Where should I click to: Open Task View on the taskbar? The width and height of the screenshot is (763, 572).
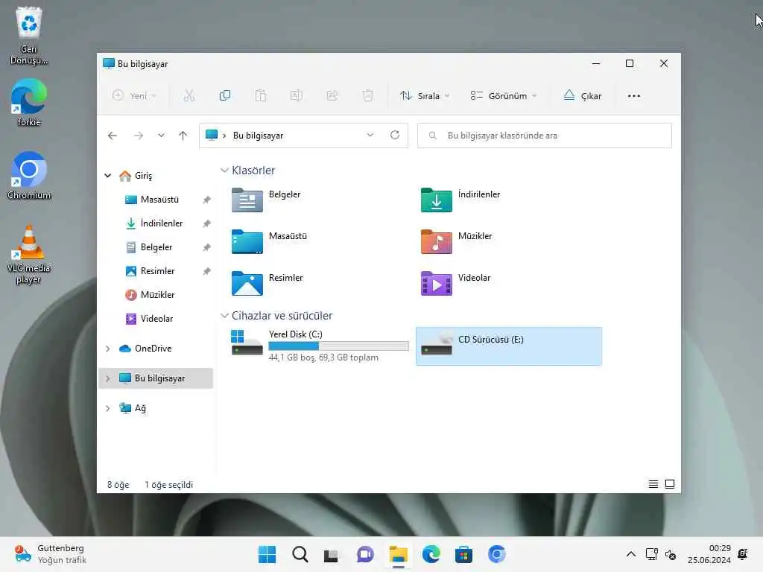331,555
